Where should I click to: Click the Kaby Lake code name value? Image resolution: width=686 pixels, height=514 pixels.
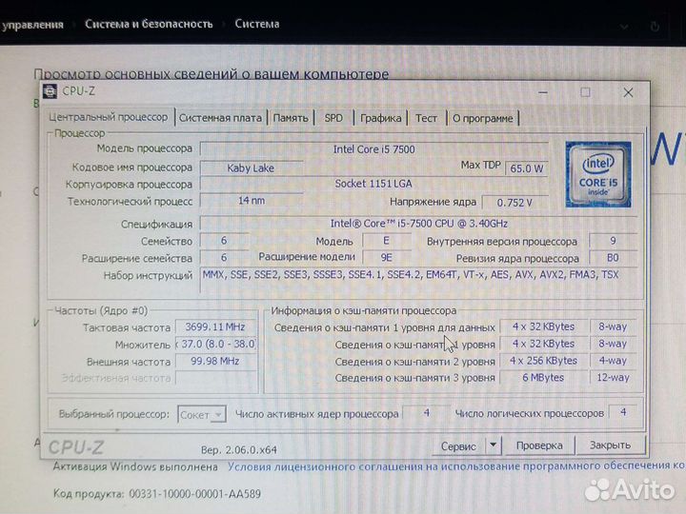252,168
